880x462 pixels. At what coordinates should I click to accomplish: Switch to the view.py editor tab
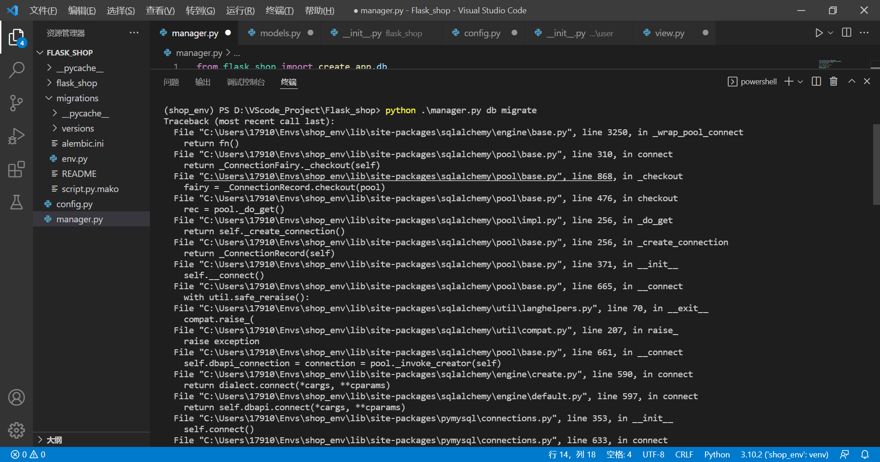coord(670,33)
